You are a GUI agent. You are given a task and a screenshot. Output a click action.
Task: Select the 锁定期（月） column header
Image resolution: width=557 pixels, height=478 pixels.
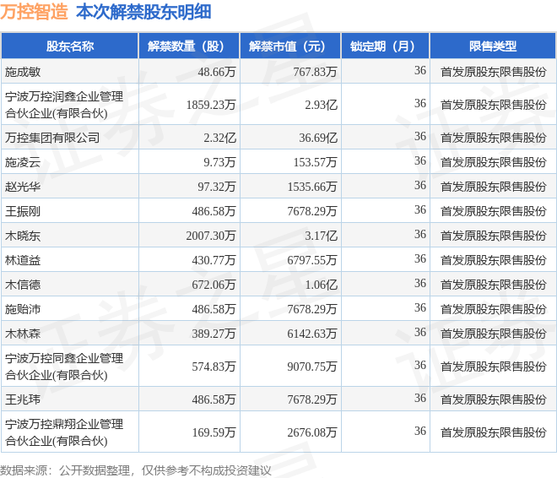click(386, 46)
